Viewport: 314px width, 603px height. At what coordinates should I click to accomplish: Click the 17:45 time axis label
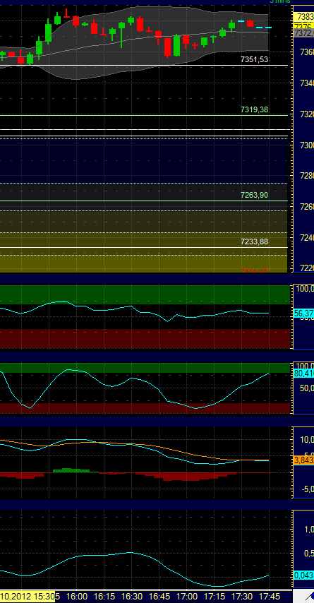[269, 595]
